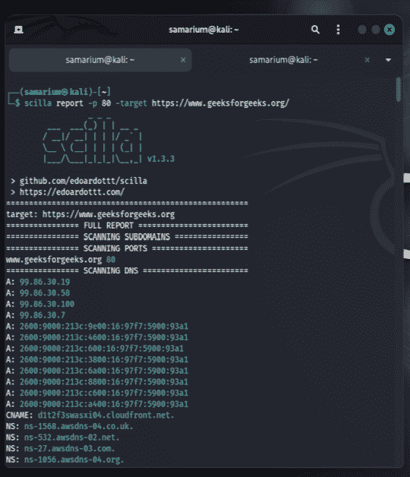
Task: Click the A record 99.86.30.58
Action: tap(45, 293)
